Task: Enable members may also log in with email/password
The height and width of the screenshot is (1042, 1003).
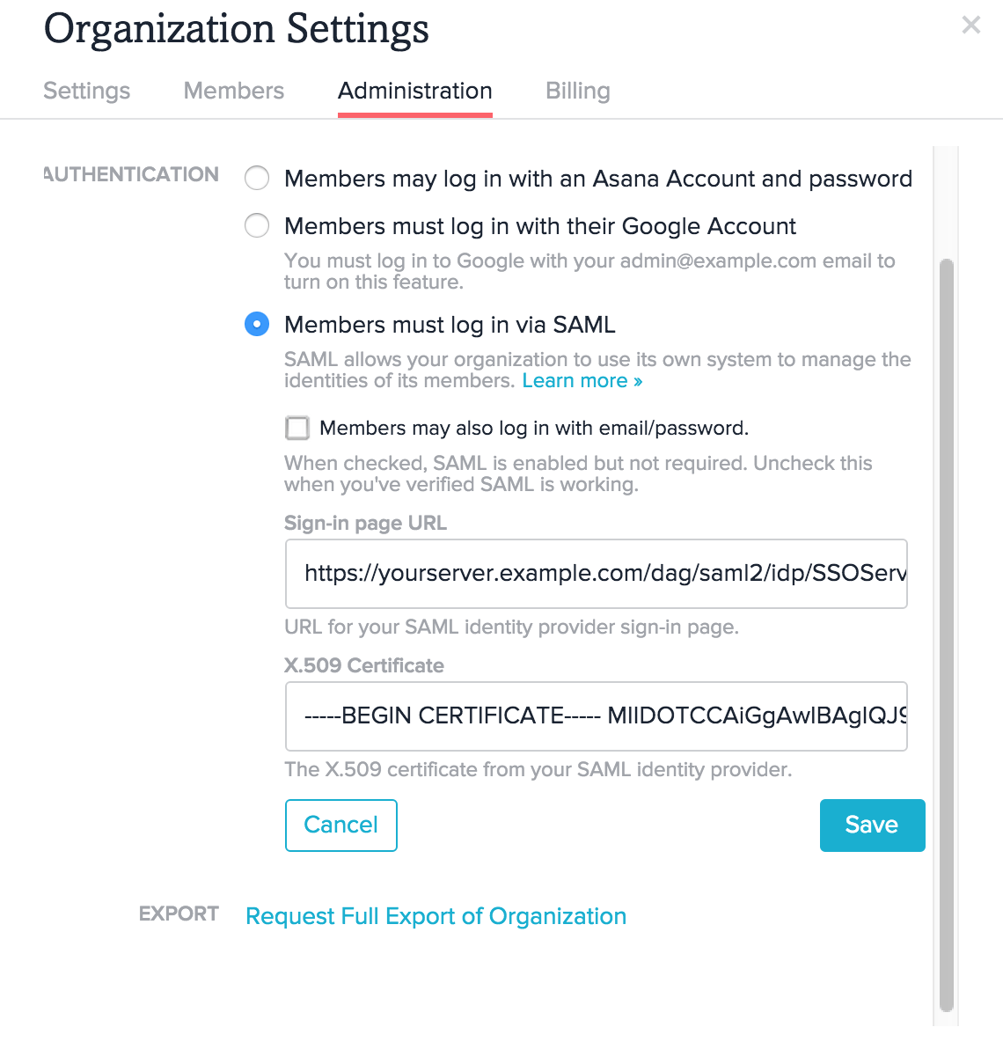Action: coord(297,428)
